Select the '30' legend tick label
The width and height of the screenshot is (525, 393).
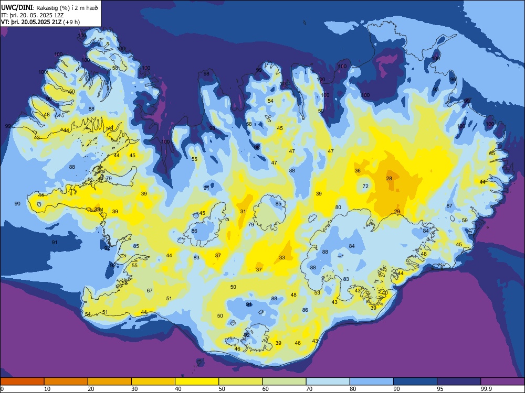(134, 389)
